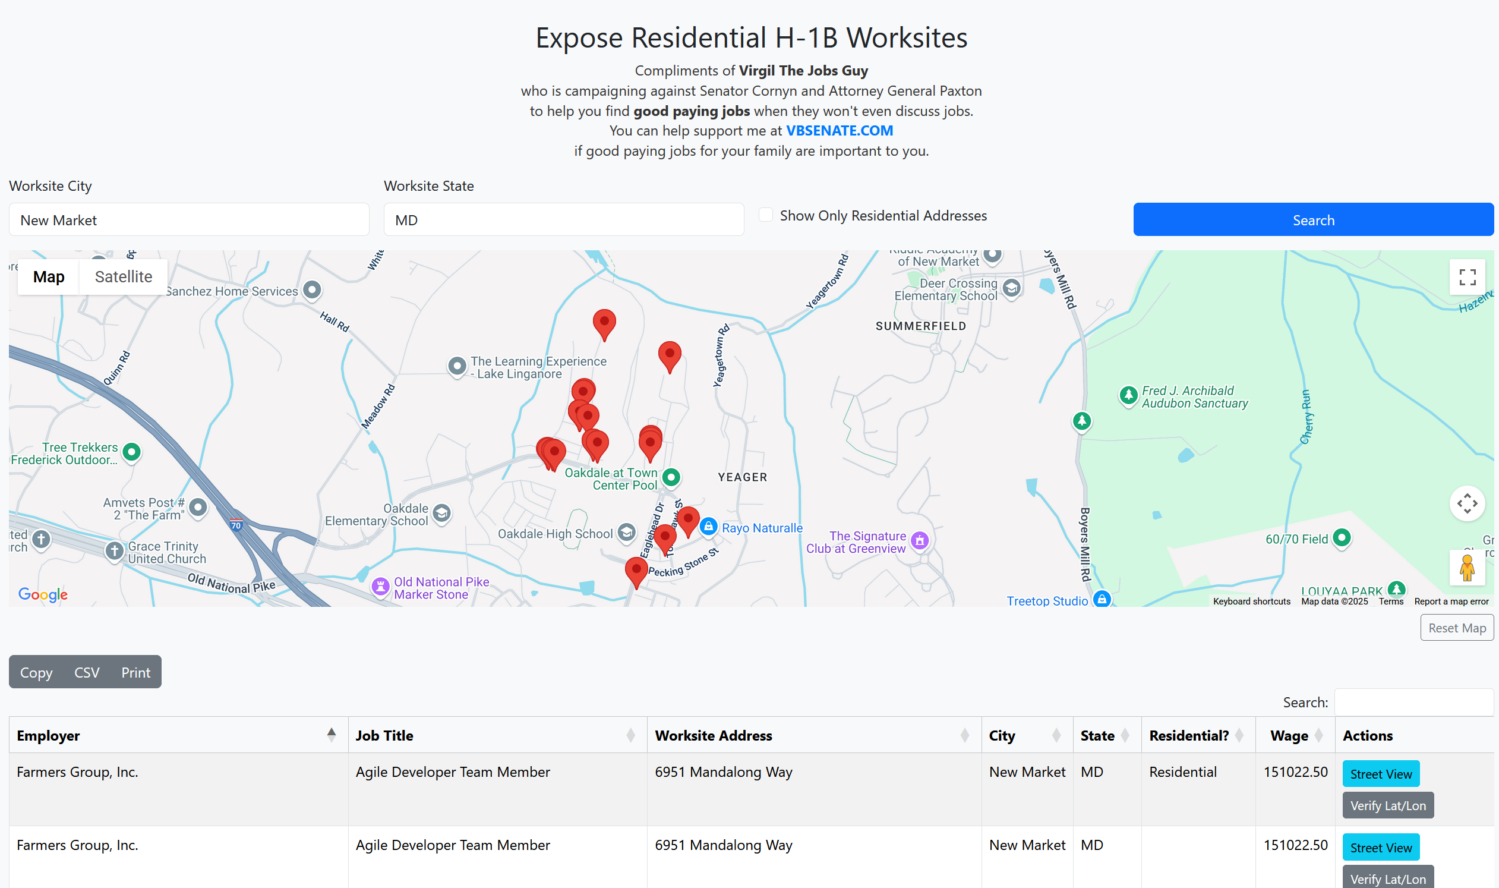Viewport: 1499px width, 888px height.
Task: Click the Amvets Post #2 marker icon
Action: [x=198, y=508]
